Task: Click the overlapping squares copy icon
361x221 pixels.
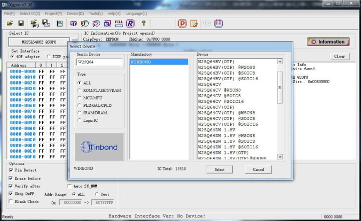Action: point(107,23)
